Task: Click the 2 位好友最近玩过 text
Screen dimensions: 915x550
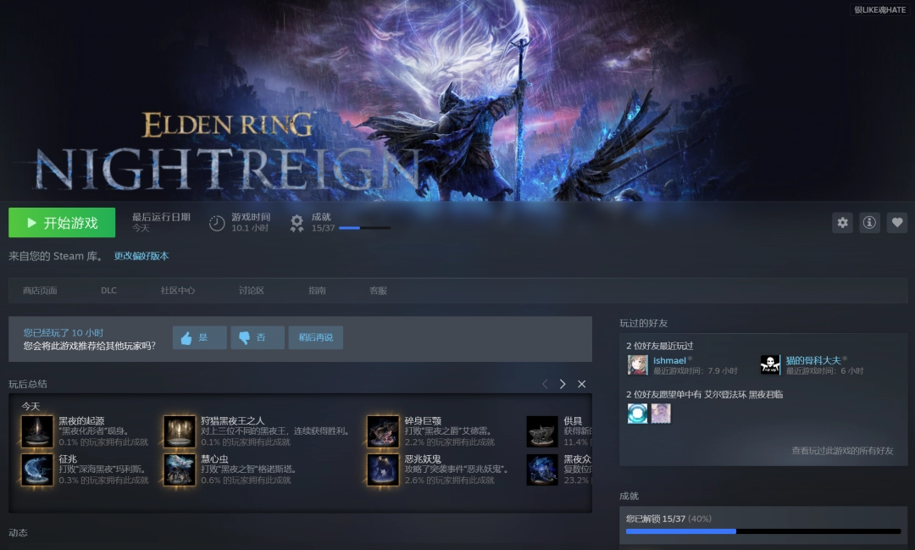Action: [660, 346]
